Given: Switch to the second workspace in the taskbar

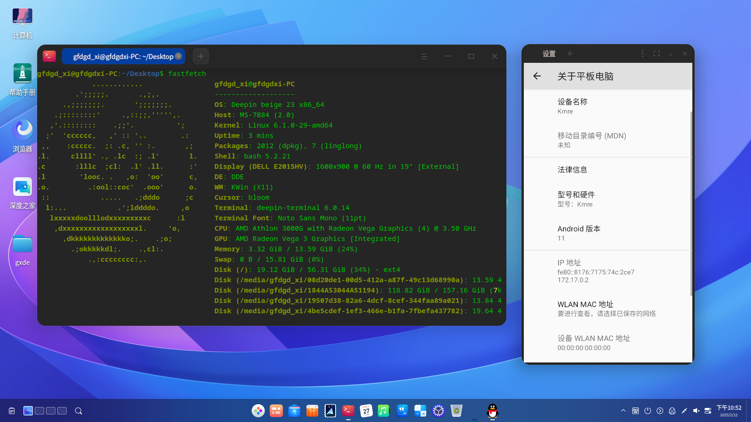Looking at the screenshot, I should [x=39, y=411].
